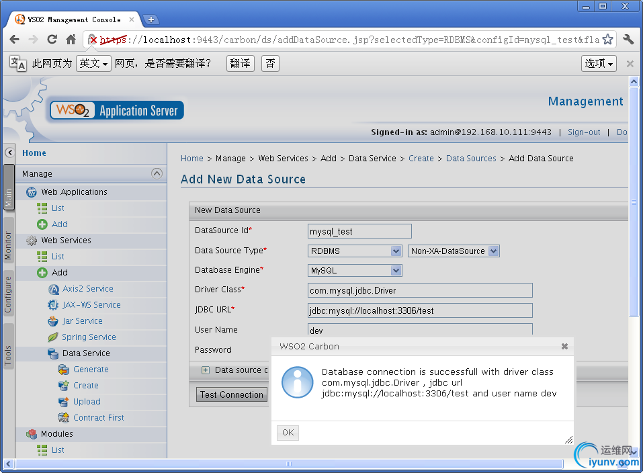The image size is (643, 473).
Task: Click the Generate data service icon
Action: click(x=64, y=370)
